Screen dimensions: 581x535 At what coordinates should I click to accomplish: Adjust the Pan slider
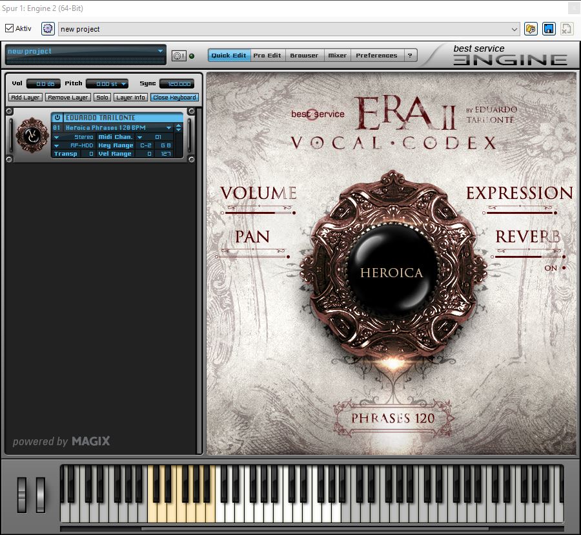tap(252, 257)
